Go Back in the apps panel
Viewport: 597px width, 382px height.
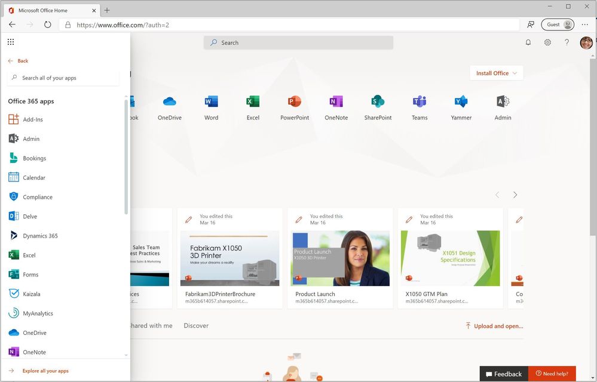tap(19, 61)
